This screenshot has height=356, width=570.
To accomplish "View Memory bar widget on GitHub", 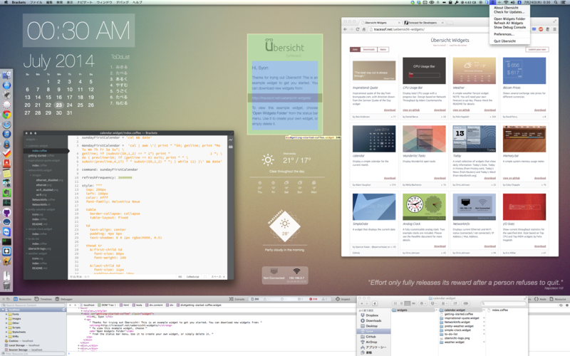I will click(511, 178).
